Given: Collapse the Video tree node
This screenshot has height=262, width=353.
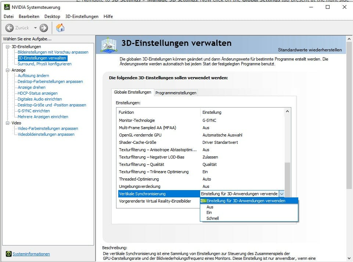Looking at the screenshot, I should (8, 123).
